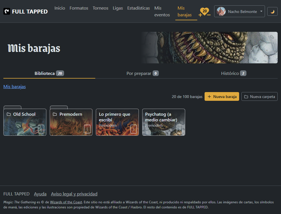This screenshot has height=214, width=281.
Task: Open the three-dot menu on Old School folder
Action: click(x=41, y=129)
